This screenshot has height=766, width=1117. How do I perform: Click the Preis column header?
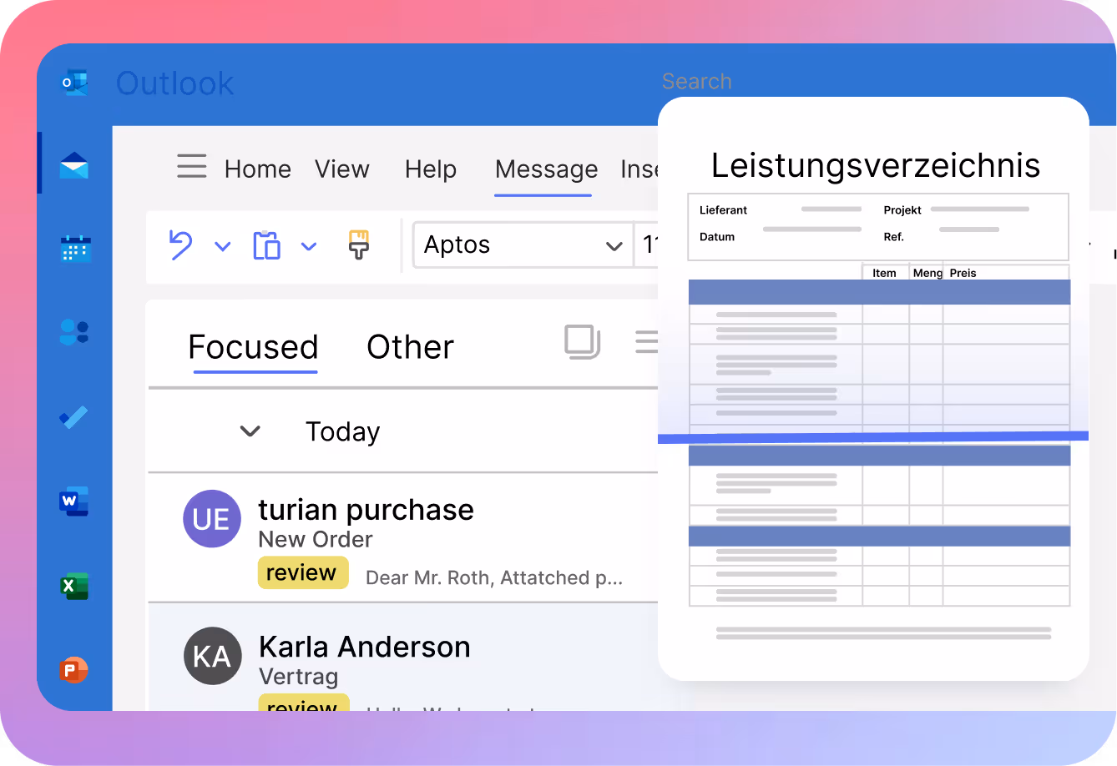click(x=963, y=273)
